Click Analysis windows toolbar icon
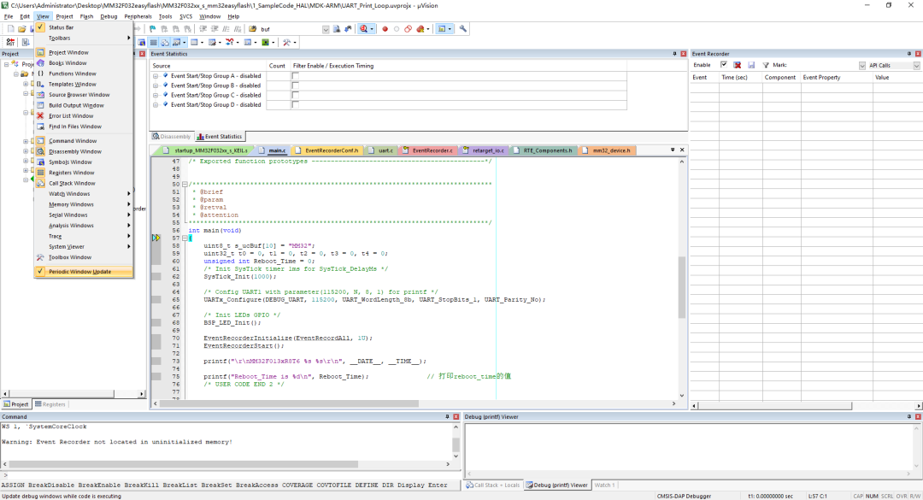This screenshot has width=923, height=500. [x=230, y=43]
